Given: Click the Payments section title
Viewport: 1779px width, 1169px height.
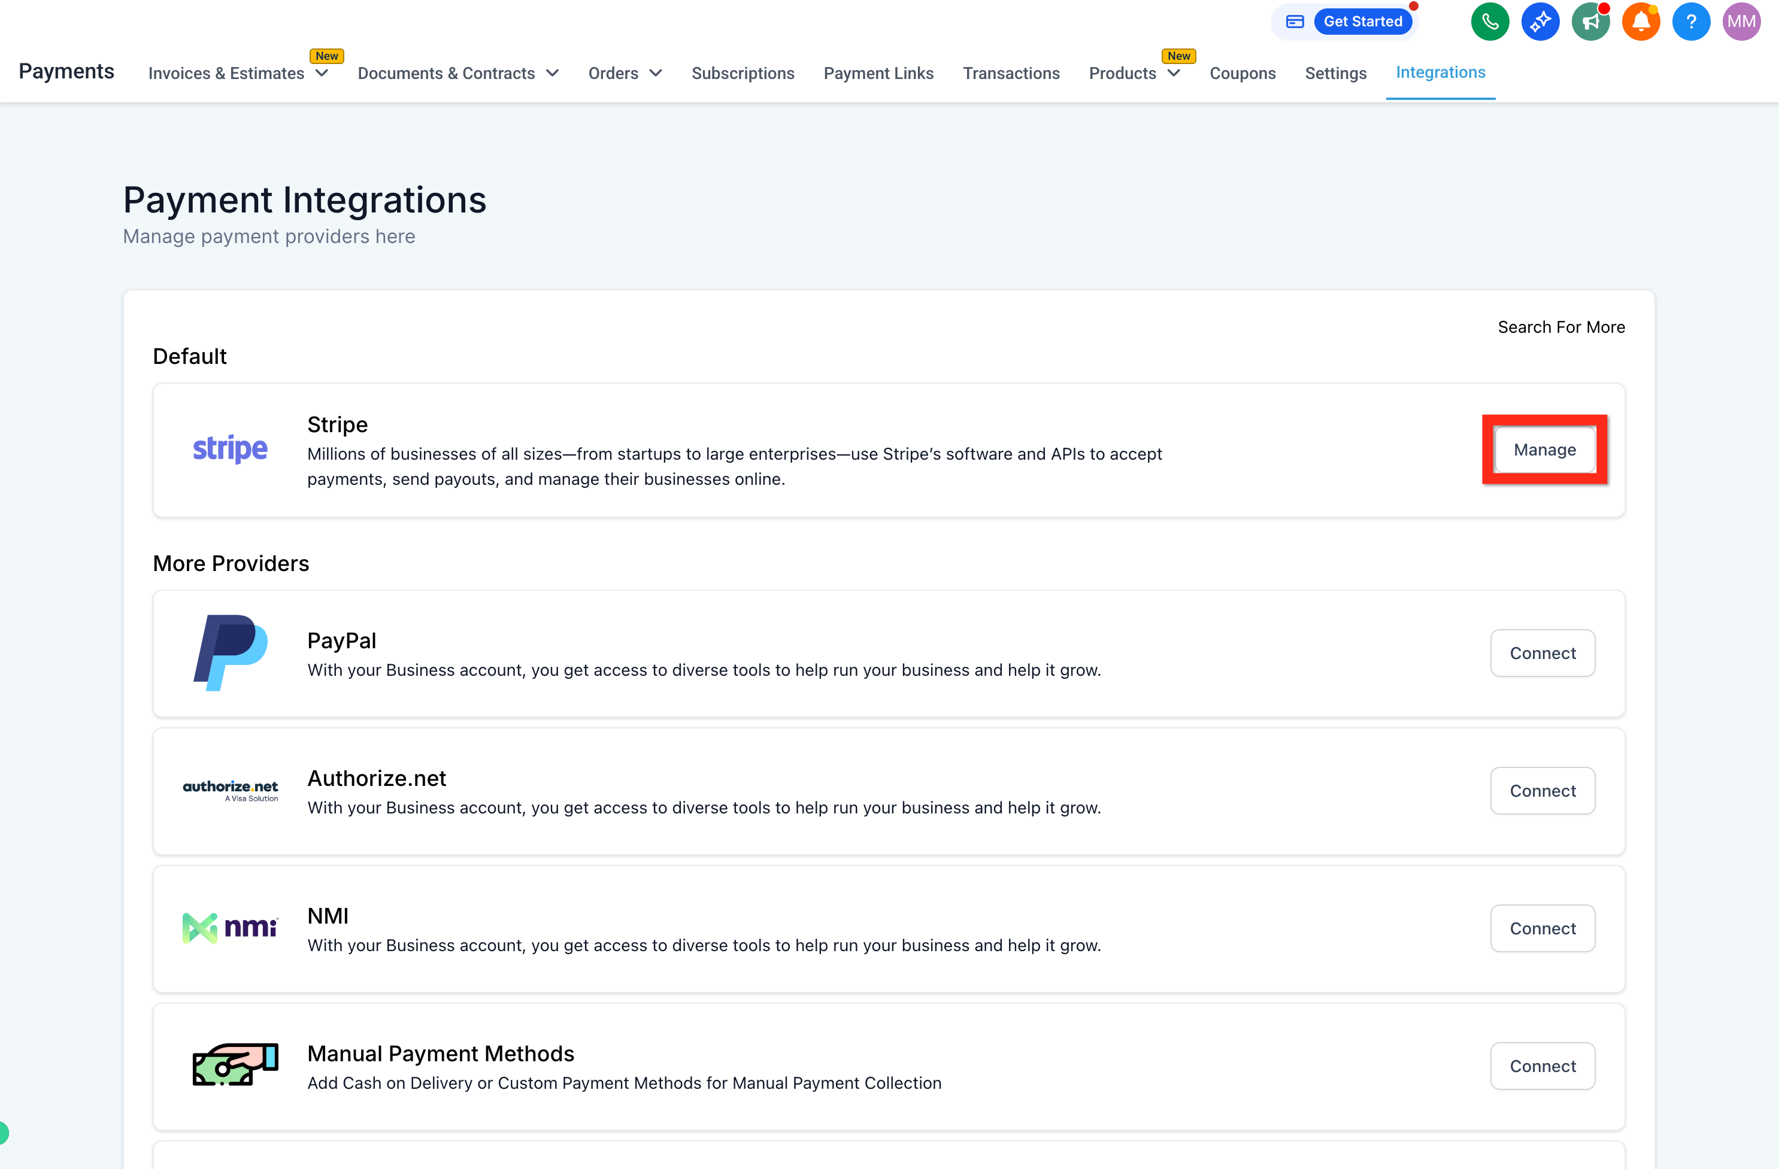Looking at the screenshot, I should coord(66,71).
